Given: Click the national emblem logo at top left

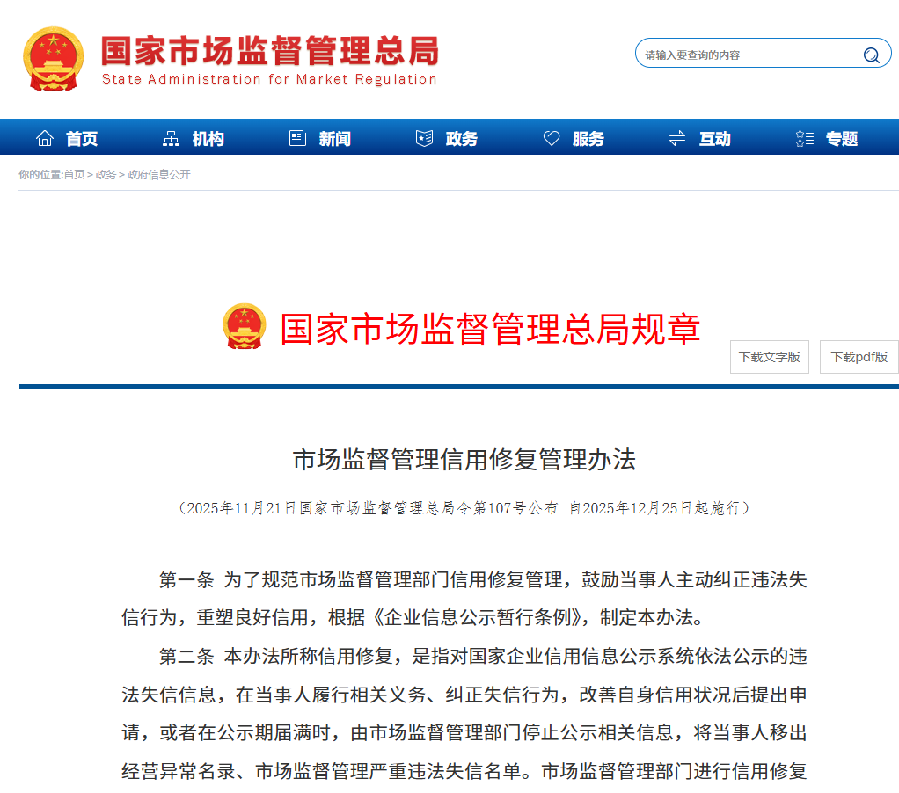Looking at the screenshot, I should click(54, 58).
